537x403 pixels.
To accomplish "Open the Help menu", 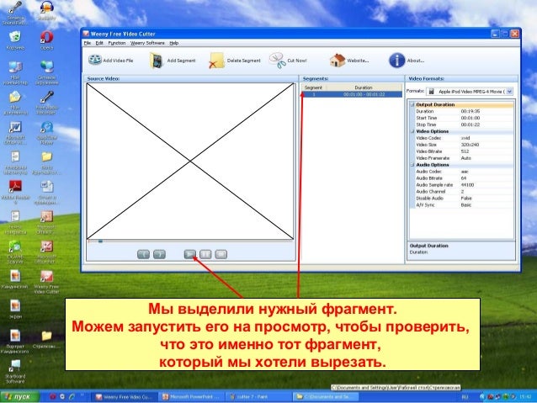I will coord(174,43).
